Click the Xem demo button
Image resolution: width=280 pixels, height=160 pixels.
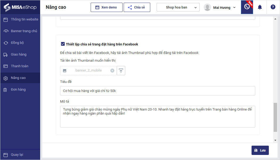click(x=107, y=7)
